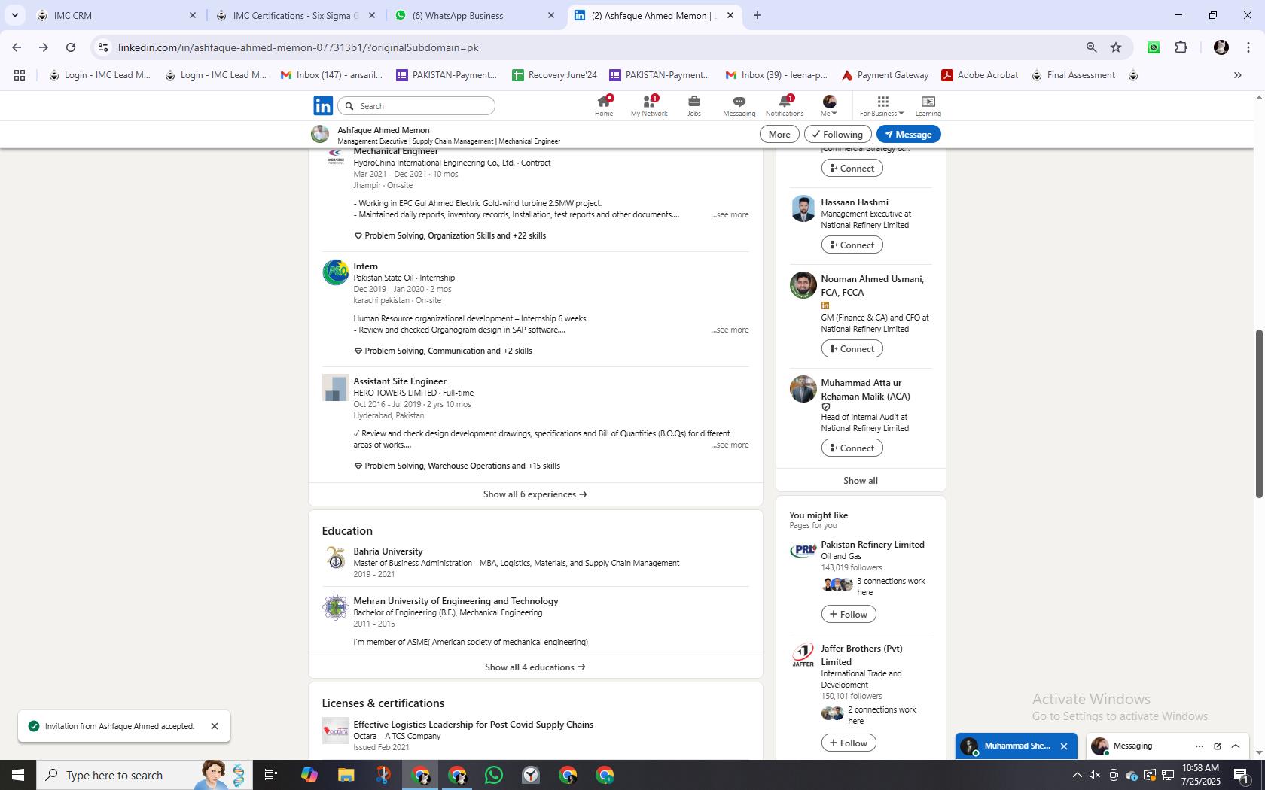Open Problem Solving, Communication and +2 skills
The image size is (1265, 790).
(x=443, y=351)
